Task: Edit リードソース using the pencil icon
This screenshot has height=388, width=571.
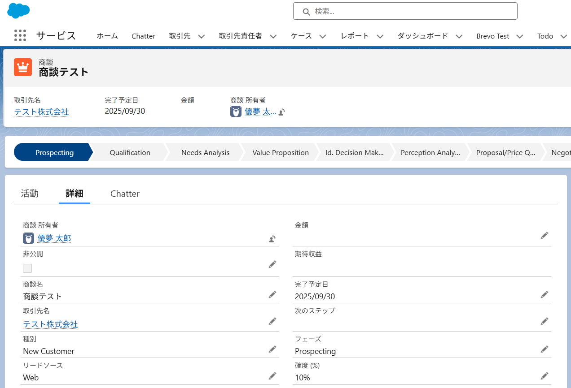Action: [x=272, y=375]
